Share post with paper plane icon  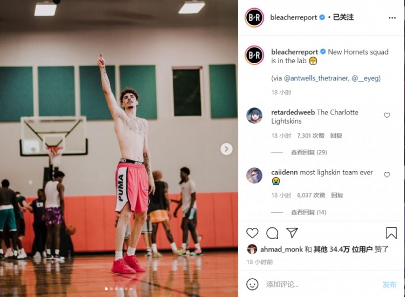coord(292,233)
